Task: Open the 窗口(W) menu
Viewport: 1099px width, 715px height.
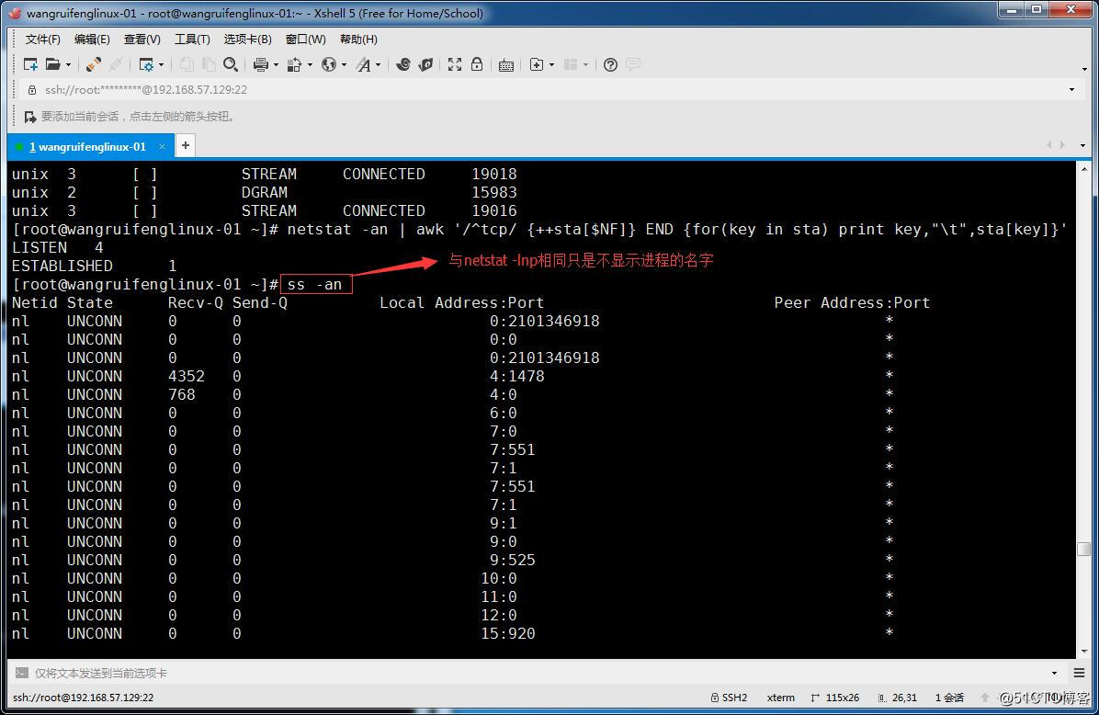Action: coord(306,40)
